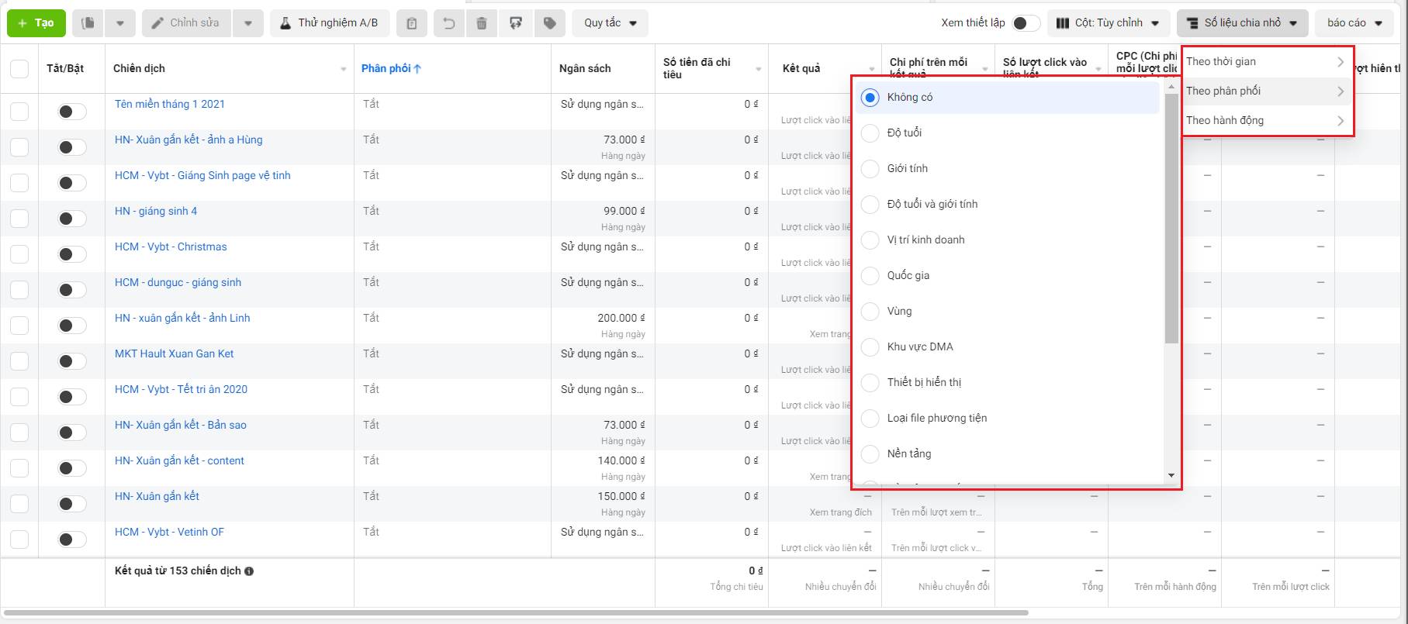Click the tag label icon
Image resolution: width=1408 pixels, height=624 pixels.
[x=550, y=23]
